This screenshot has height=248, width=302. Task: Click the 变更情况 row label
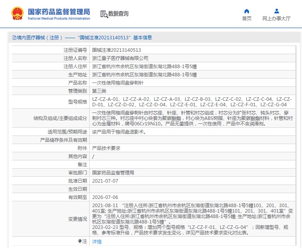(x=78, y=219)
